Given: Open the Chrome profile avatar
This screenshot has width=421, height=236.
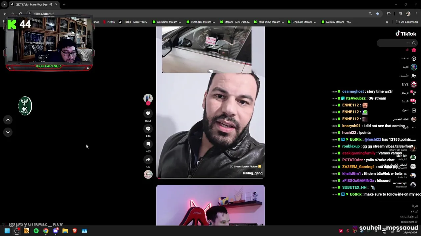Looking at the screenshot, I should [x=408, y=14].
